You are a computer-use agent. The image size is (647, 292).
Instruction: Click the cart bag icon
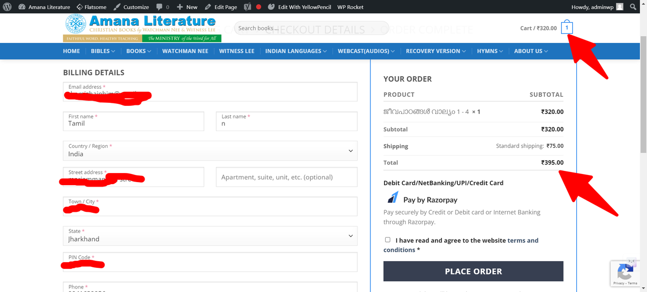click(x=567, y=27)
